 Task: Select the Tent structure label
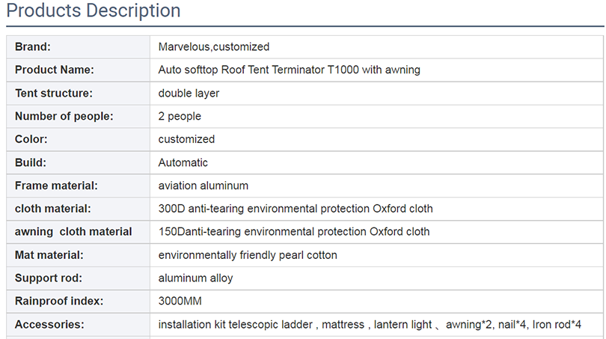click(x=54, y=93)
